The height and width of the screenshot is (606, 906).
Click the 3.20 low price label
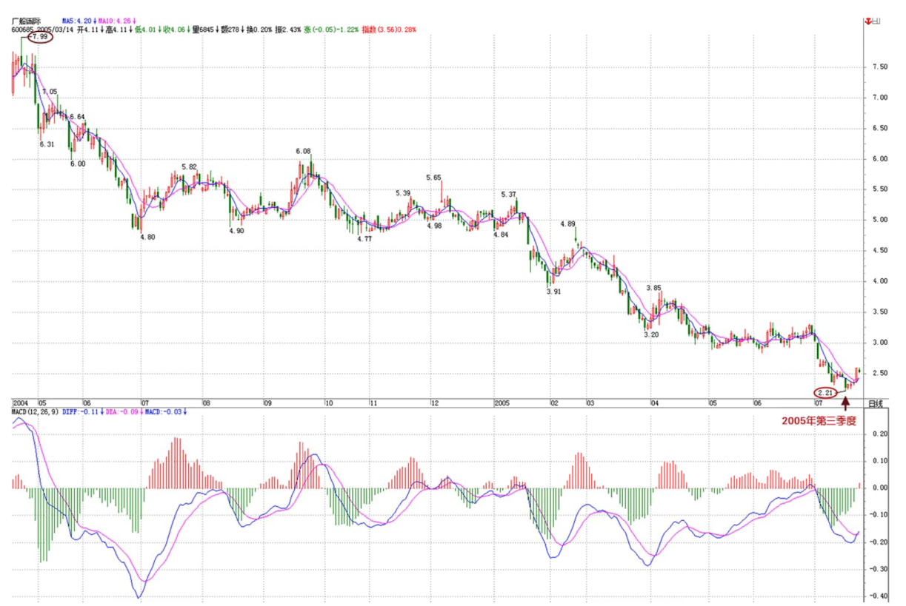[x=650, y=335]
